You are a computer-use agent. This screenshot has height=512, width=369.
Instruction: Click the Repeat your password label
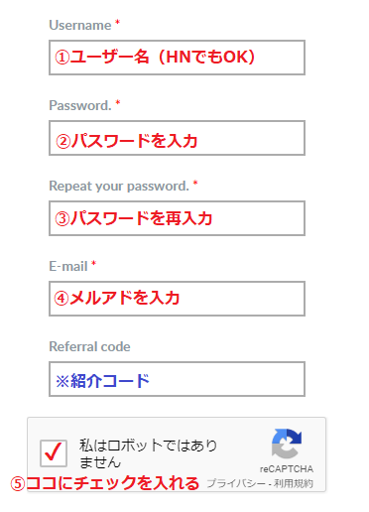click(119, 187)
